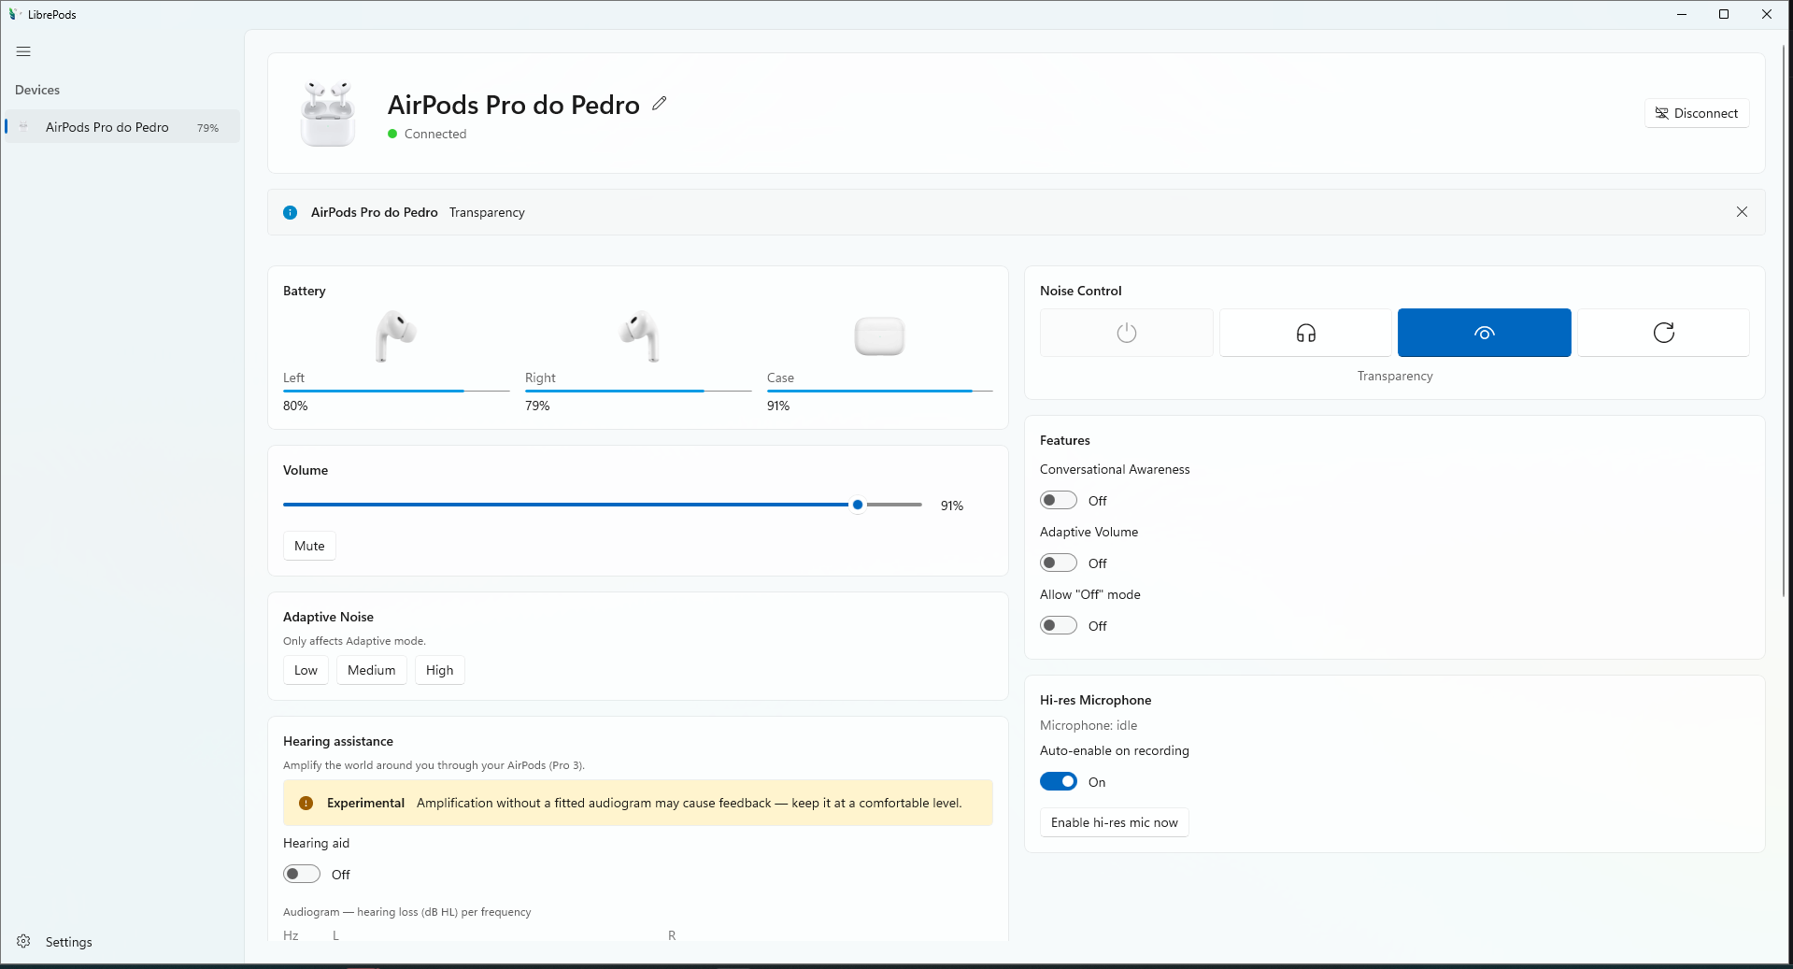Image resolution: width=1793 pixels, height=969 pixels.
Task: Click the charging case battery image
Action: point(879,336)
